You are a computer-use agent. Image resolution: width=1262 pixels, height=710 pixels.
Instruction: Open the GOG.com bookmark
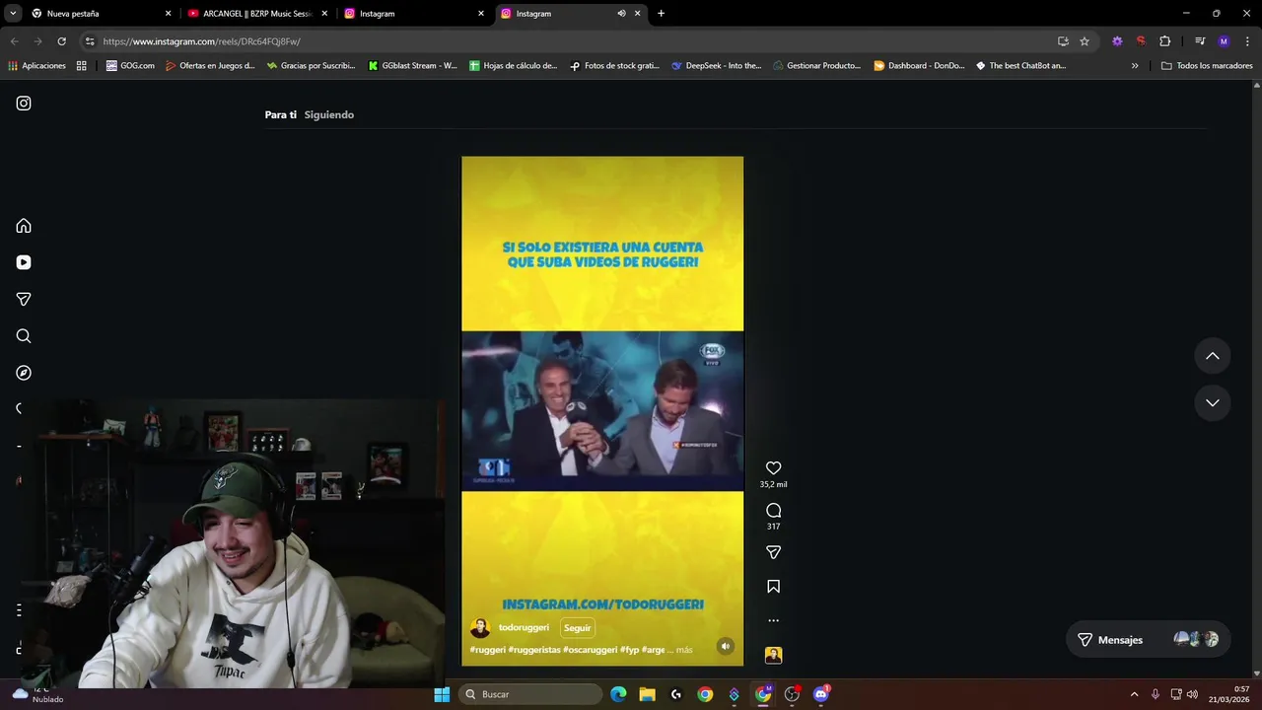pos(130,66)
